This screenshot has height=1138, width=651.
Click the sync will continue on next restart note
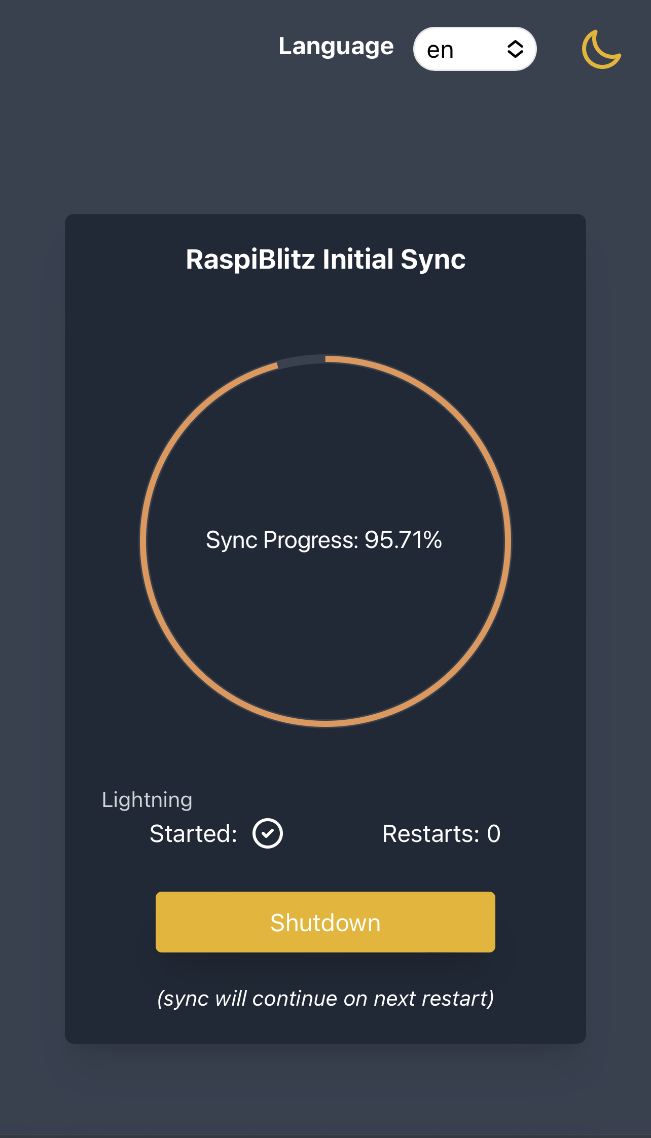[325, 998]
